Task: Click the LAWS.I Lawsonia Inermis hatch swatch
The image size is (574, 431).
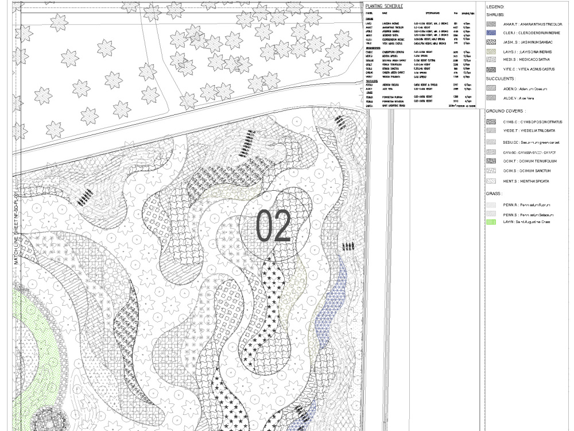Action: click(491, 52)
